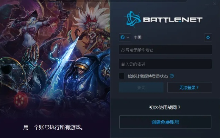220x138 pixels.
Task: Click the globe region icon
Action: click(123, 38)
